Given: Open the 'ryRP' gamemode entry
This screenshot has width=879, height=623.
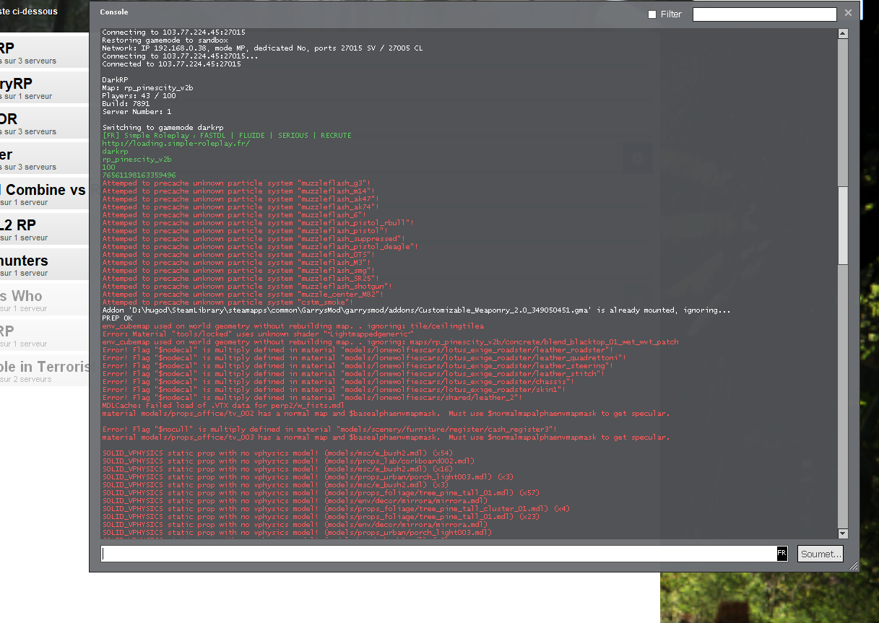Looking at the screenshot, I should (44, 89).
